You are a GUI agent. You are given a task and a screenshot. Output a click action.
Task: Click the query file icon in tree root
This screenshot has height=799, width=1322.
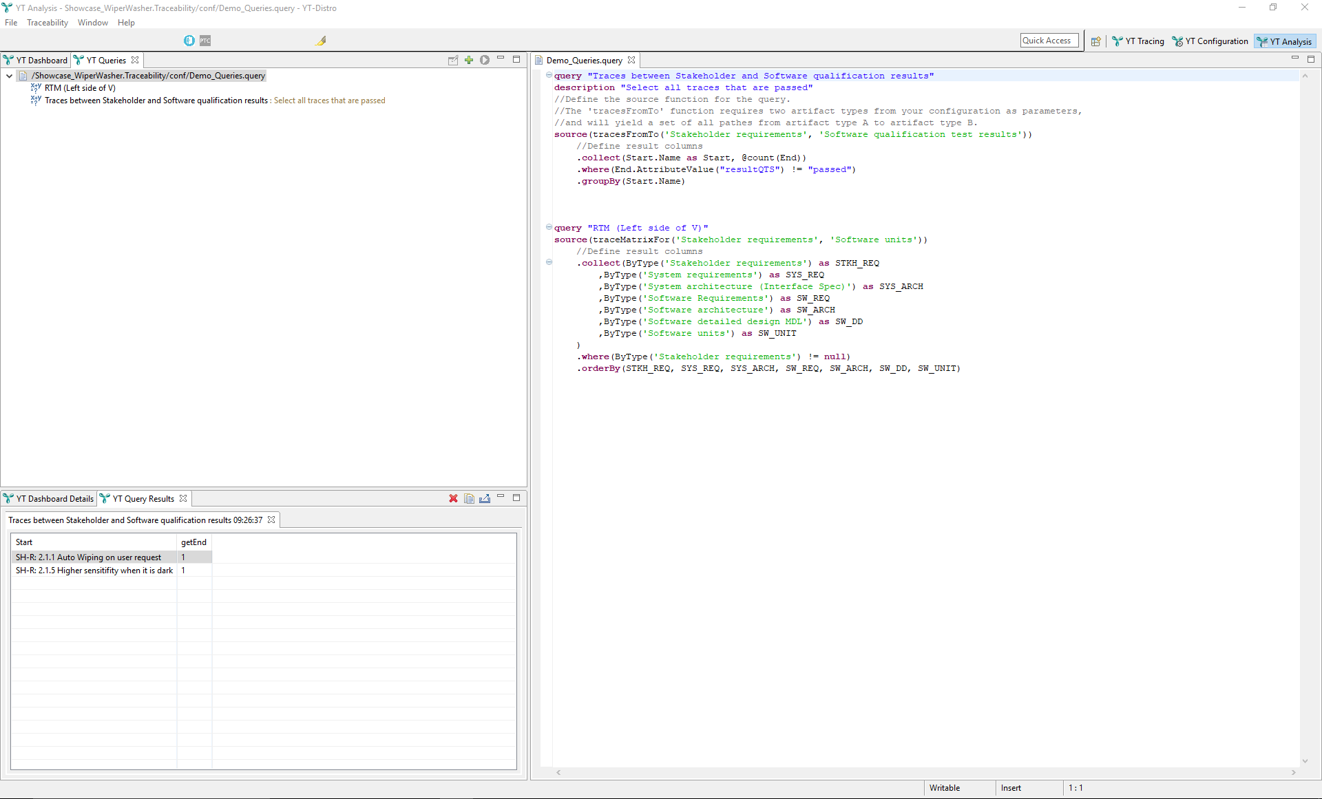(x=23, y=76)
